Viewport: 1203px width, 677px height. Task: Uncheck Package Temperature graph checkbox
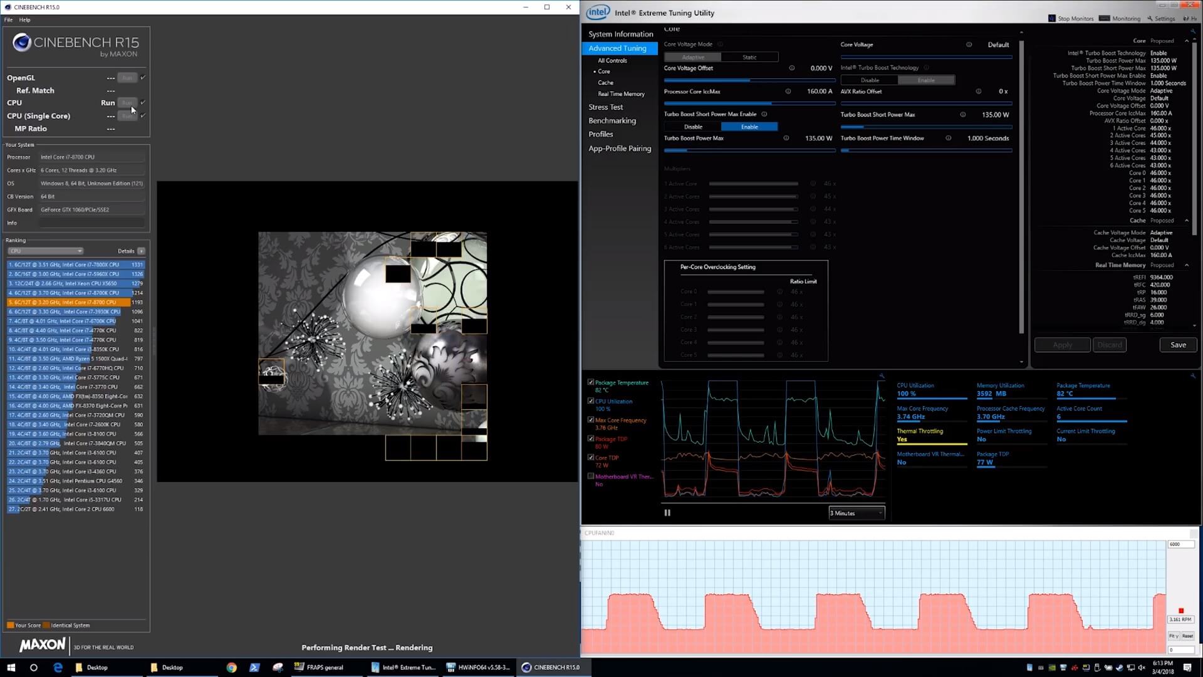tap(591, 382)
